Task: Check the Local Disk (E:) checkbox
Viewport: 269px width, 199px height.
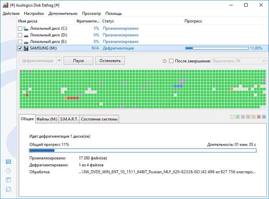Action: 20,42
